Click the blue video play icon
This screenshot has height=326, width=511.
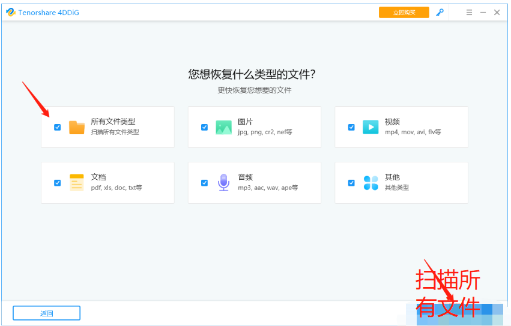pyautogui.click(x=370, y=127)
